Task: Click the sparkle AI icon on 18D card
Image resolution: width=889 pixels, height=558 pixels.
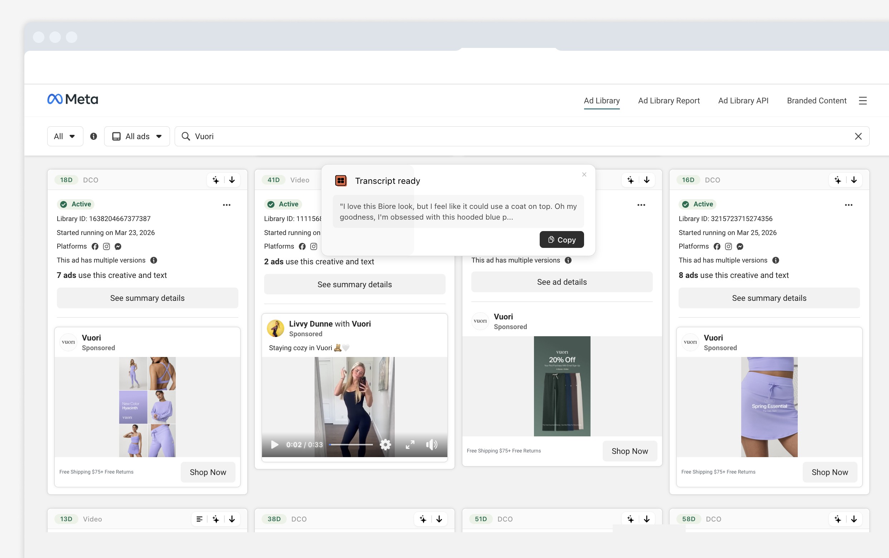Action: pos(216,180)
